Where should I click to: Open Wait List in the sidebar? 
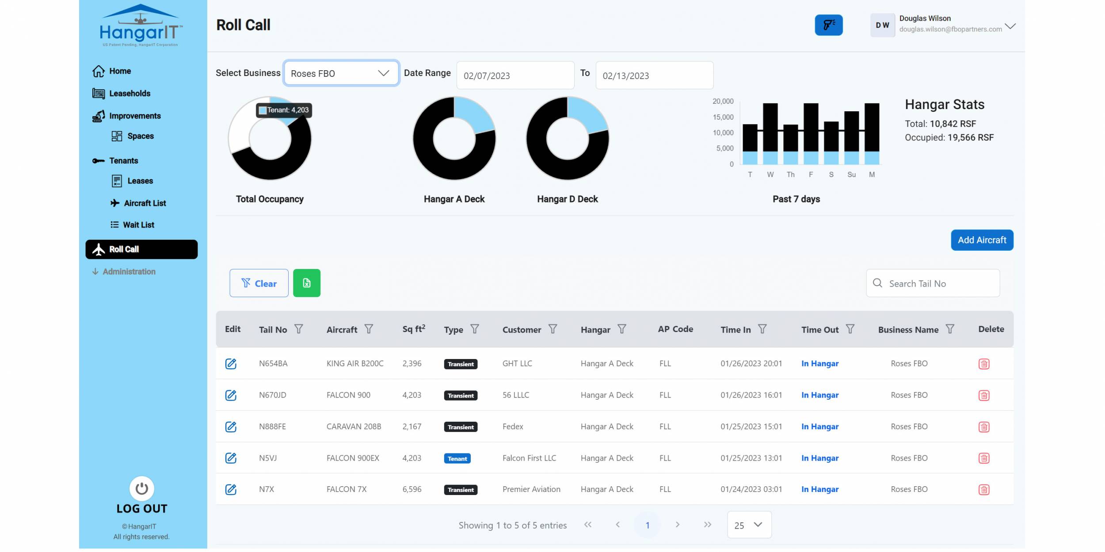132,225
